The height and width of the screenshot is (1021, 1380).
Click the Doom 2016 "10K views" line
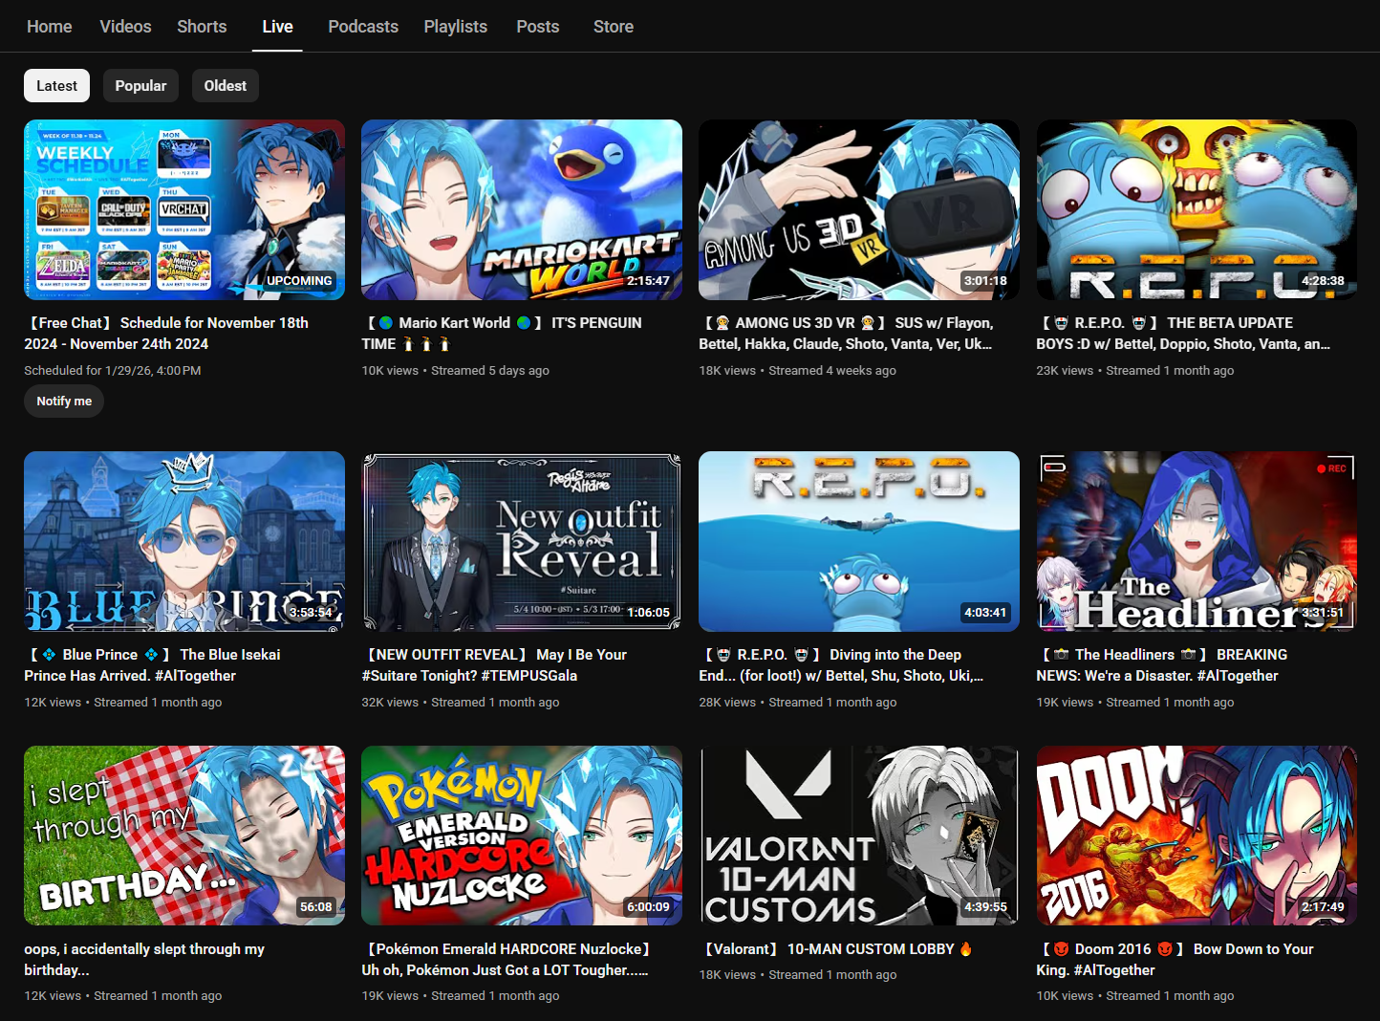(1135, 996)
